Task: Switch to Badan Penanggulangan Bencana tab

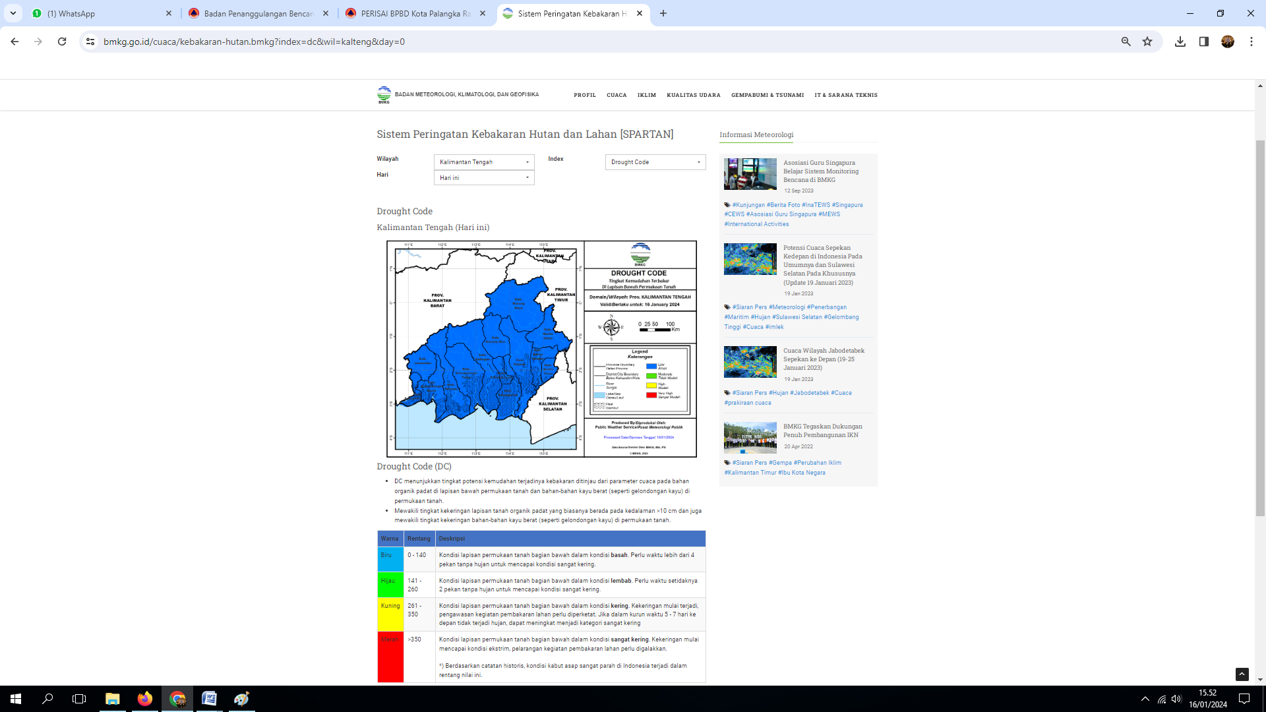Action: (x=258, y=13)
